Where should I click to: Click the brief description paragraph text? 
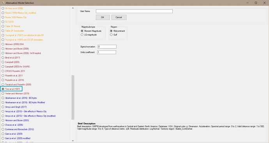pos(171,127)
